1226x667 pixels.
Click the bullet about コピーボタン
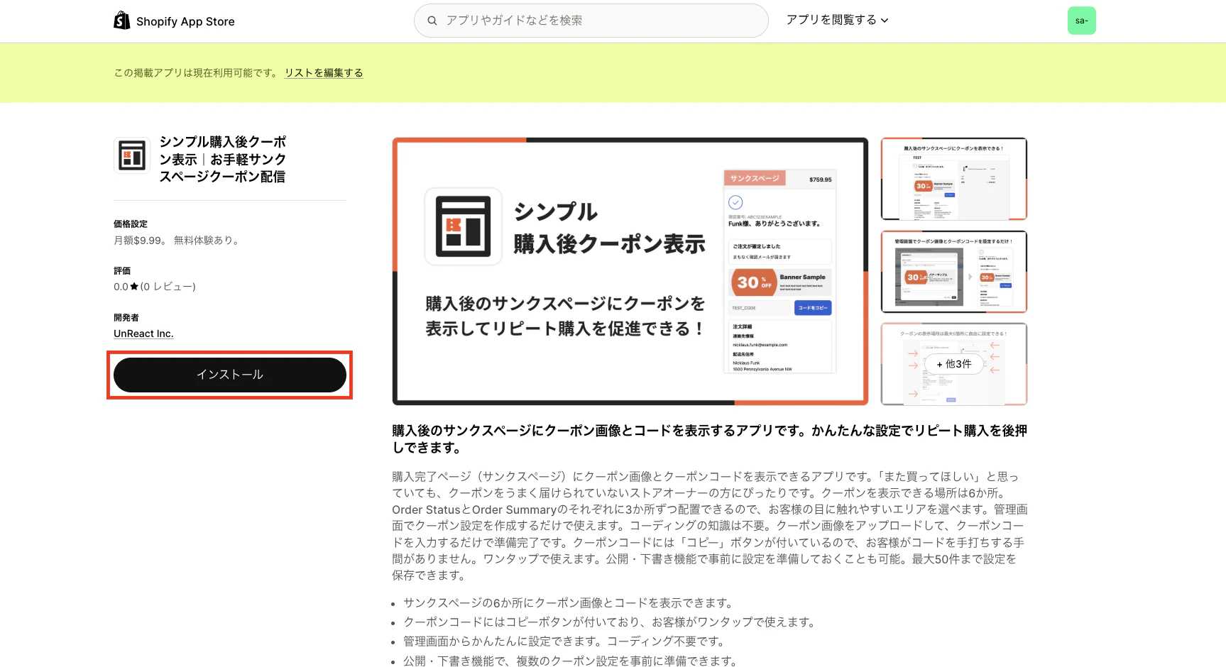pos(611,622)
